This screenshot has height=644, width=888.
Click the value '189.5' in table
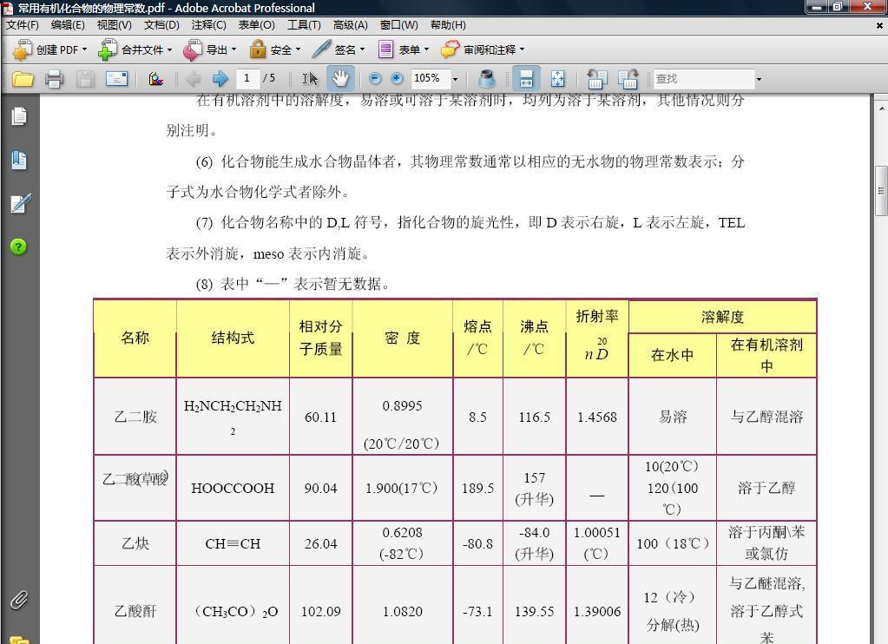(477, 489)
